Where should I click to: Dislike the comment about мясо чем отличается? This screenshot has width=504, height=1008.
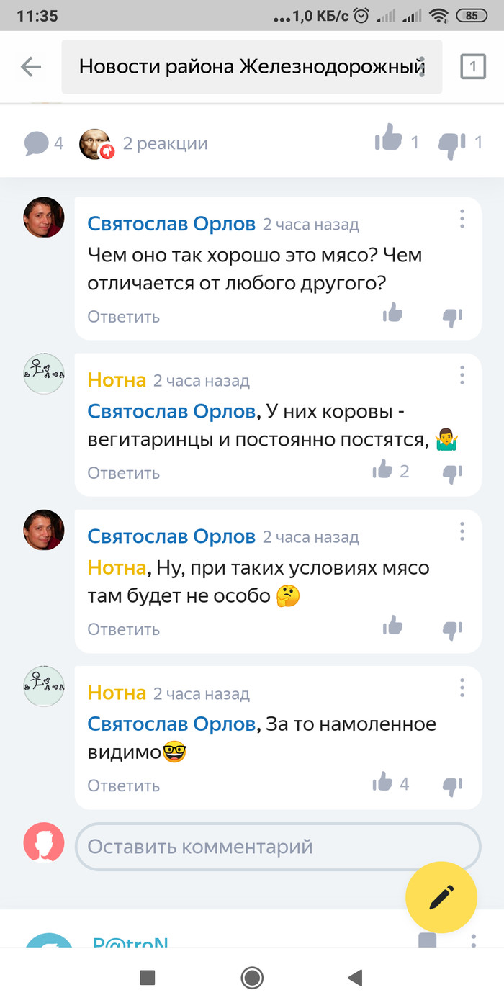click(452, 316)
